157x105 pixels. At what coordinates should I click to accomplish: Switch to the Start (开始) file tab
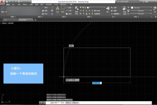coord(6,20)
